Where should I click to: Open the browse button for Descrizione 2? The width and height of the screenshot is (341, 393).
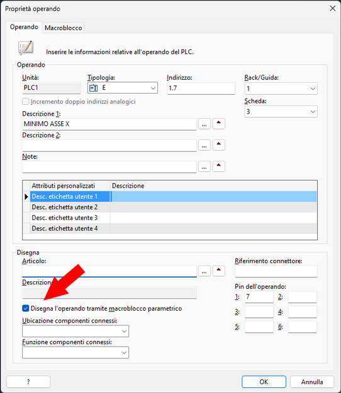click(204, 146)
